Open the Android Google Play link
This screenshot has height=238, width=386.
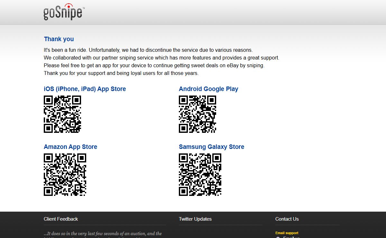coord(208,89)
